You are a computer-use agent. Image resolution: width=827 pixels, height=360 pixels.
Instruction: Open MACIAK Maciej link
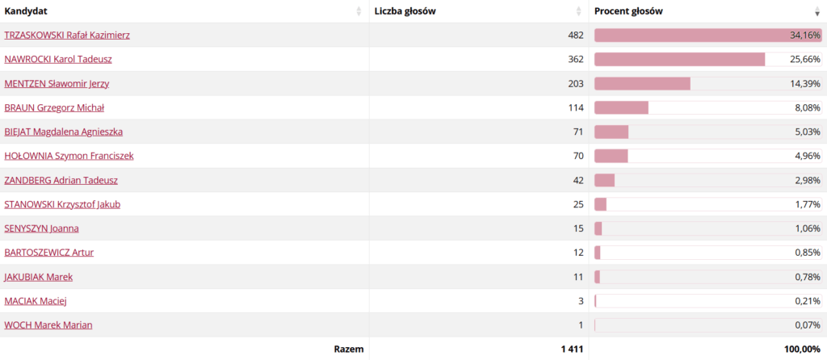coord(36,301)
